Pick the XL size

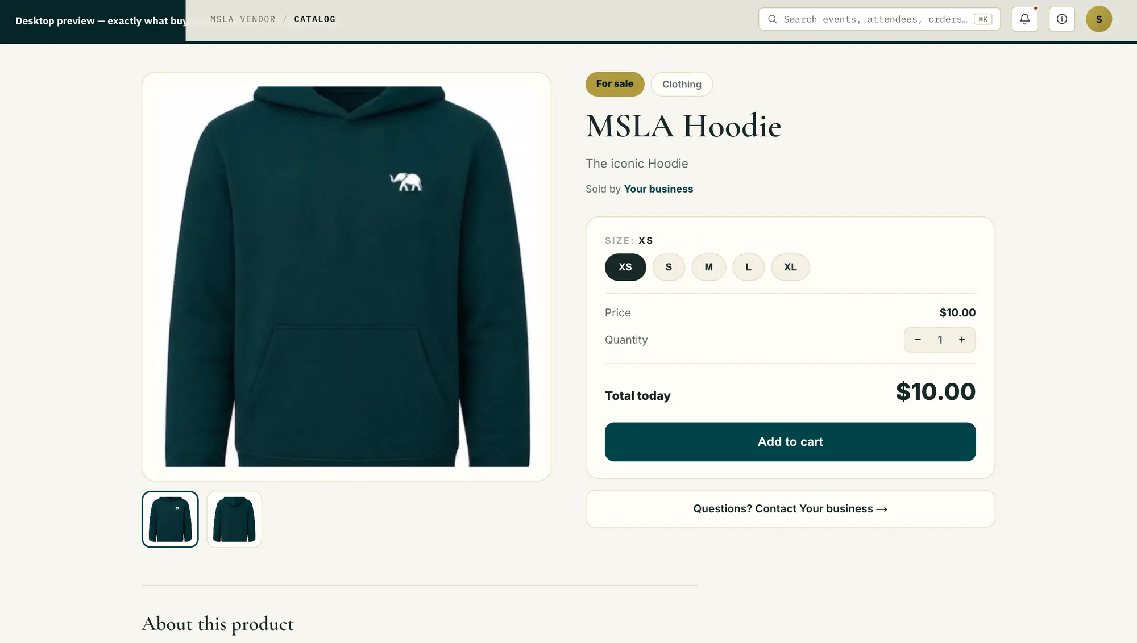(x=790, y=267)
